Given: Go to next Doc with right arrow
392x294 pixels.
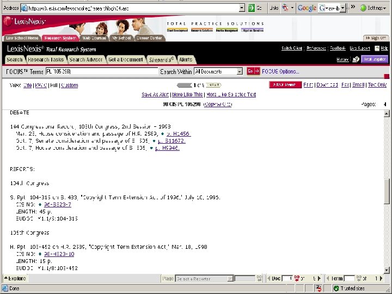Looking at the screenshot, I should pos(319,278).
